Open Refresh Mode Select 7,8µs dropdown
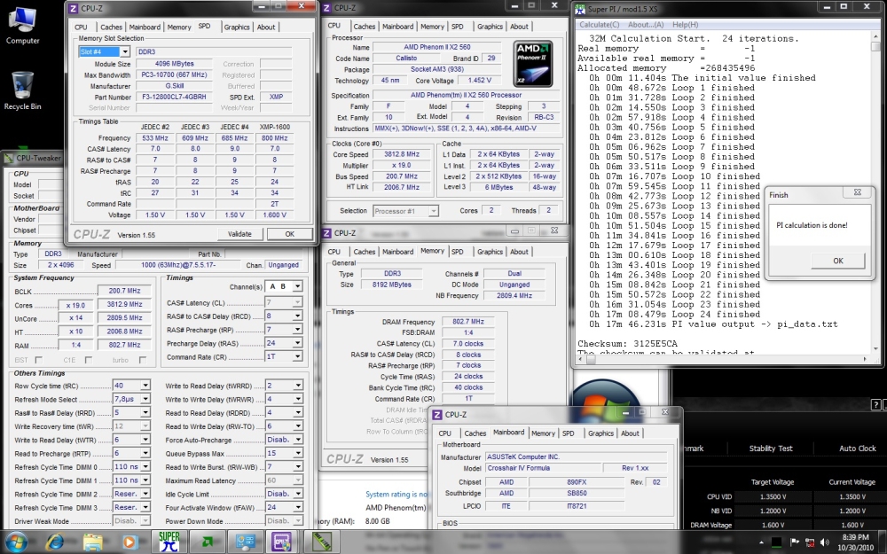 click(145, 399)
